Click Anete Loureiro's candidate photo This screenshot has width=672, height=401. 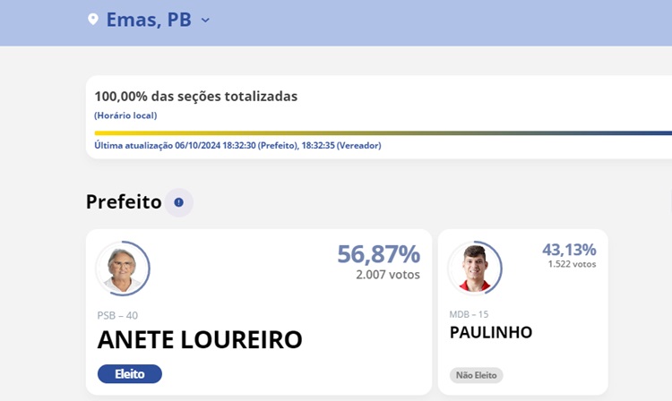(122, 269)
